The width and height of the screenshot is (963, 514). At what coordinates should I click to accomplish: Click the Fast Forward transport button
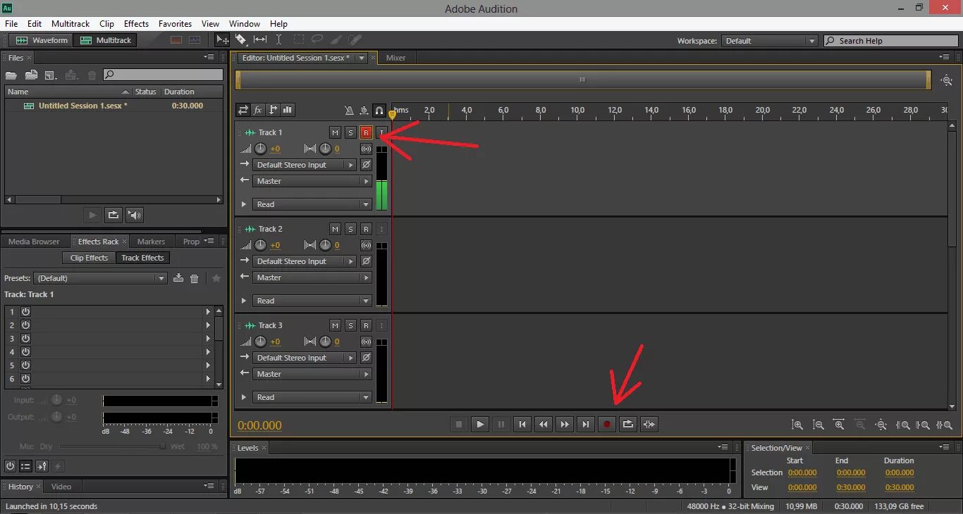(565, 424)
